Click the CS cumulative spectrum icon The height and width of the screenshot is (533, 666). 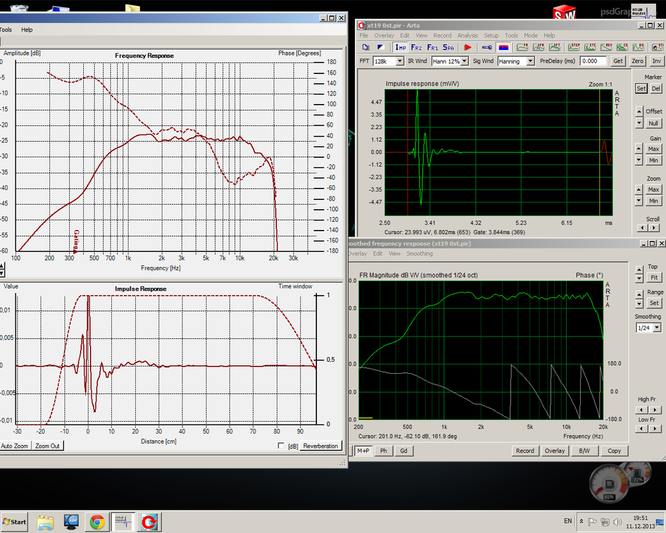622,47
